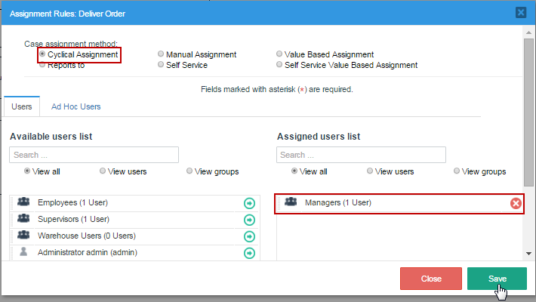Assign Employees group using green arrow
Viewport: 536px width, 302px height.
pos(249,203)
